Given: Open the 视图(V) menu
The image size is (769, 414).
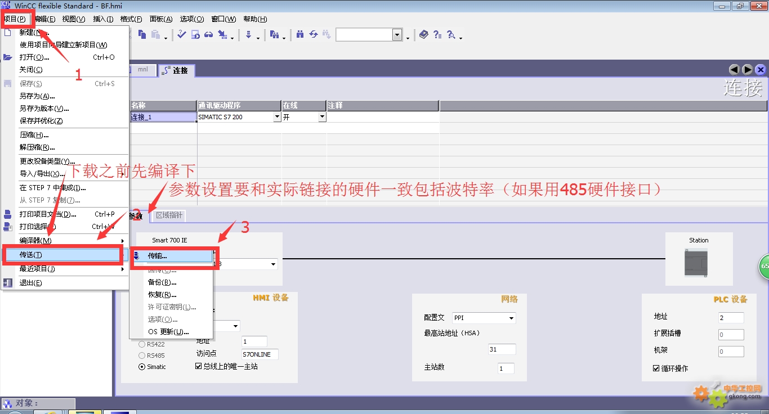Looking at the screenshot, I should [74, 19].
